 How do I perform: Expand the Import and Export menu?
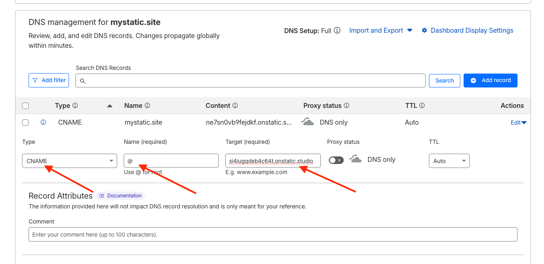[381, 30]
